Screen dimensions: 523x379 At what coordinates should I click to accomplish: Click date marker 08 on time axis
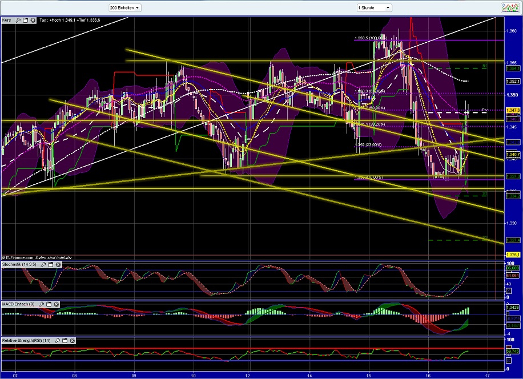tap(75, 376)
